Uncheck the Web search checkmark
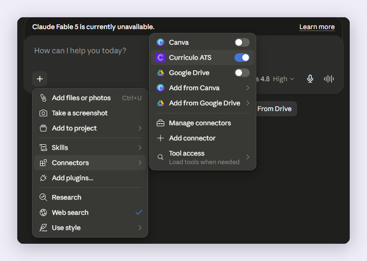This screenshot has width=367, height=261. (x=139, y=212)
